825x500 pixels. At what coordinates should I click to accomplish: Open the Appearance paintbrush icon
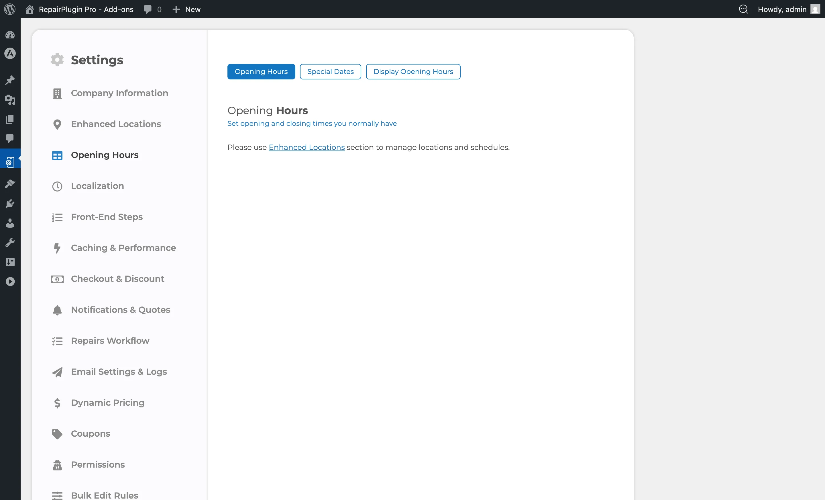[10, 184]
